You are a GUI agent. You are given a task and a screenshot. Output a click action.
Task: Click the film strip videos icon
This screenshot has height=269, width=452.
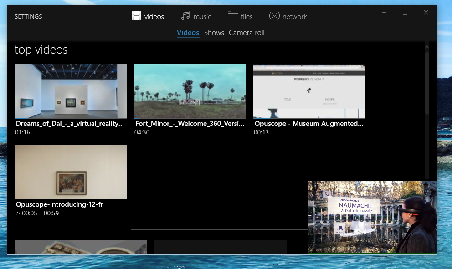[136, 16]
